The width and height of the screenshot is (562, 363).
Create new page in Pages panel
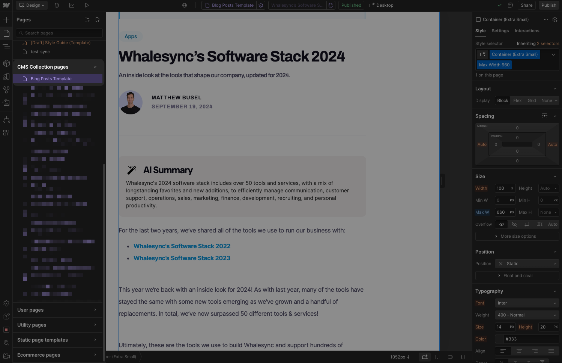(x=98, y=19)
